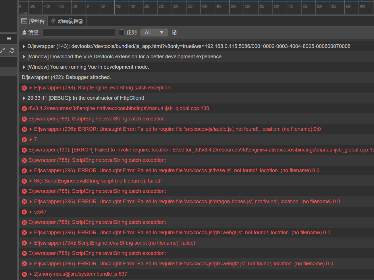The image size is (374, 280).
Task: Click the collapse arrows icon in left panel
Action: [x=3, y=50]
